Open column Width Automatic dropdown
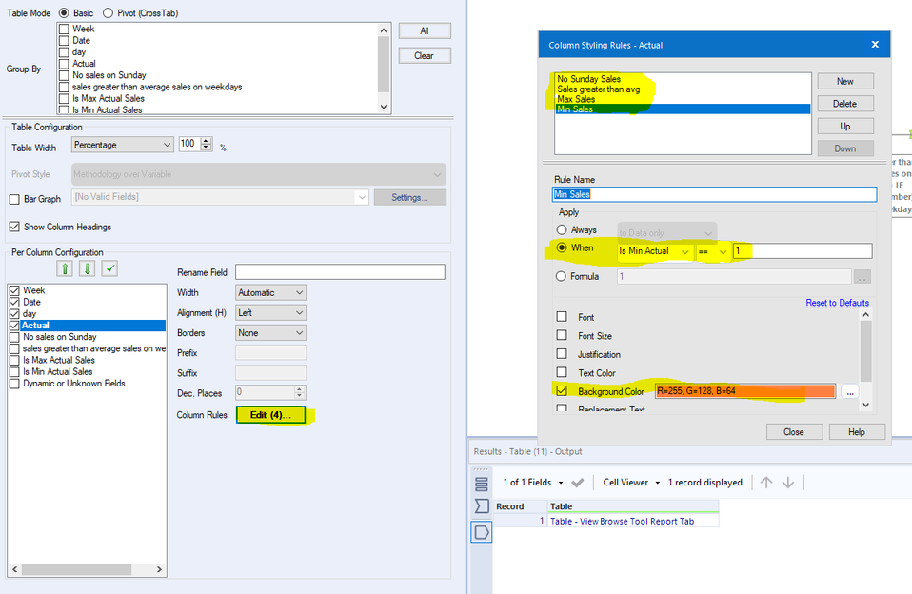This screenshot has height=594, width=912. [x=271, y=292]
